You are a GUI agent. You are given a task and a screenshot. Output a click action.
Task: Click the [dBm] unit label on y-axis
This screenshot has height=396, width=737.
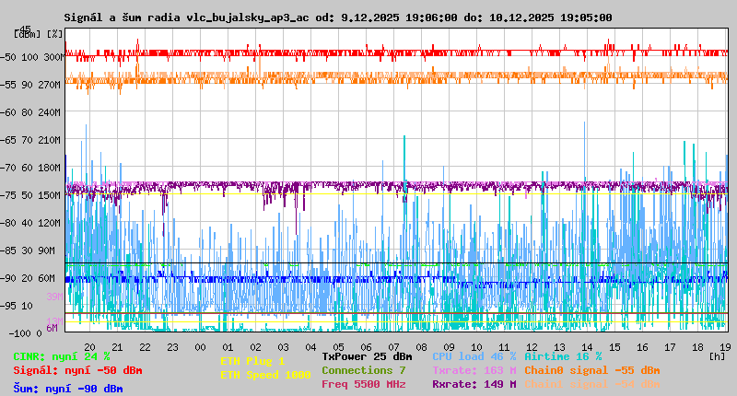click(28, 33)
